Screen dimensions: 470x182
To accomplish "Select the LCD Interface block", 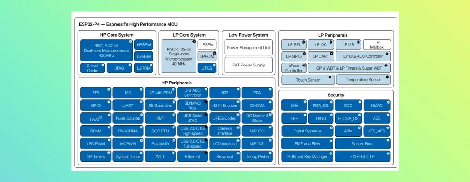I will point(225,143).
